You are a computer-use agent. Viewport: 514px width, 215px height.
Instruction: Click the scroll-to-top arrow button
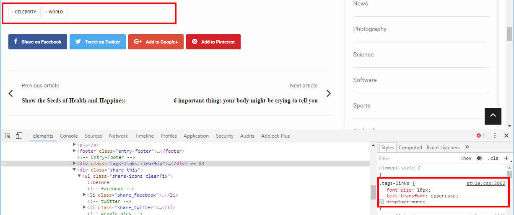[493, 116]
